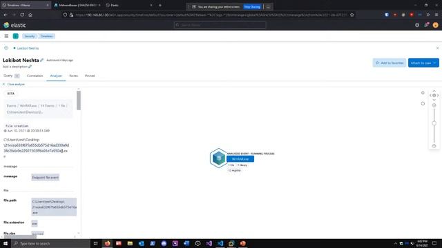Click the Endpoint file event message value
The image size is (442, 248).
tap(45, 178)
